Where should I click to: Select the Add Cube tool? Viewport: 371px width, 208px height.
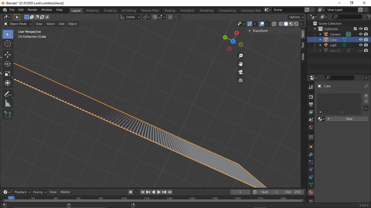[x=8, y=114]
